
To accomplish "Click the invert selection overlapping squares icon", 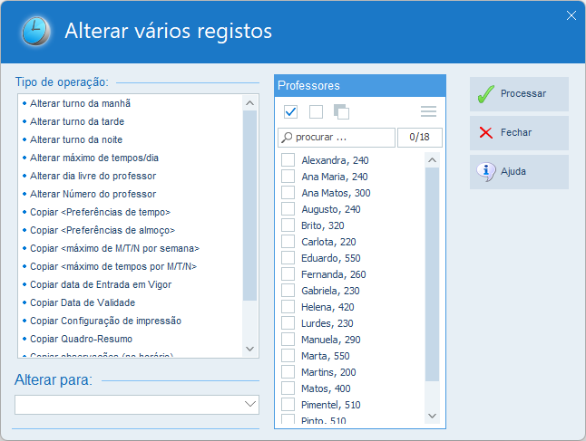I will 341,111.
